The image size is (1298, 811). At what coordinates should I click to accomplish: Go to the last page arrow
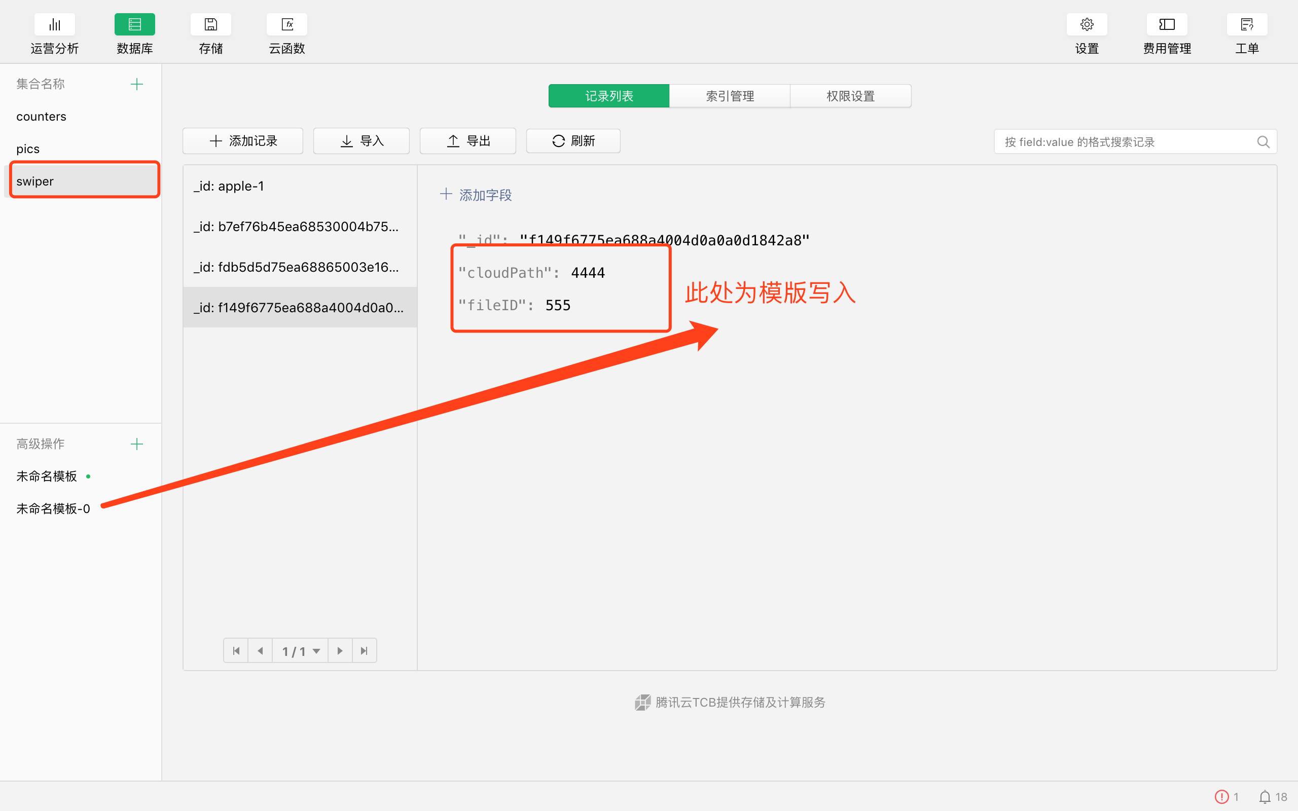(x=364, y=651)
